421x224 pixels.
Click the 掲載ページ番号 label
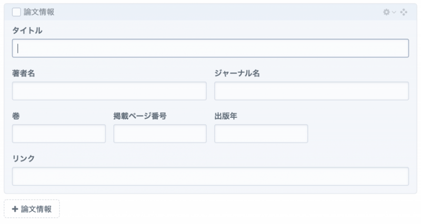click(x=140, y=116)
